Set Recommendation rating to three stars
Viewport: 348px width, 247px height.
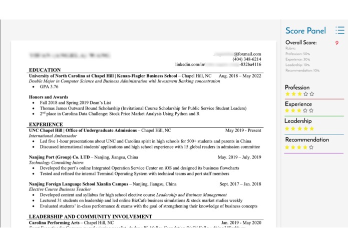pyautogui.click(x=299, y=147)
